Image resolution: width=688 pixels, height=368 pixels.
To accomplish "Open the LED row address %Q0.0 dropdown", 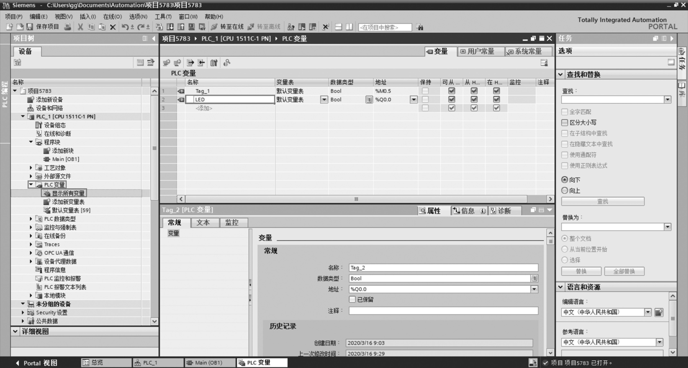I will 413,100.
